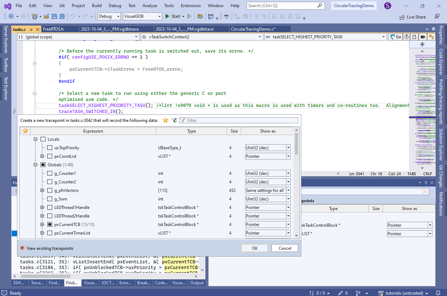Open Show as dropdown for uxTopPriority
447x296 pixels.
tap(288, 148)
